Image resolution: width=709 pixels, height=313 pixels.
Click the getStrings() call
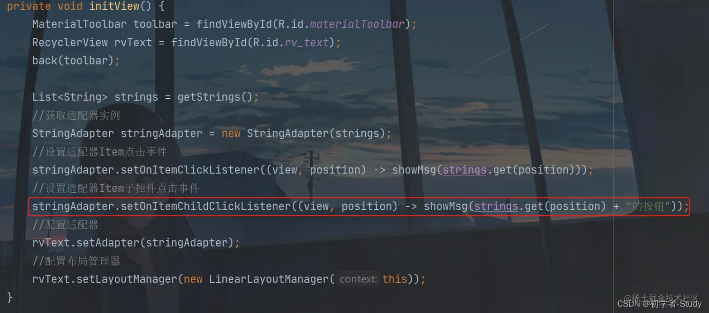click(215, 97)
